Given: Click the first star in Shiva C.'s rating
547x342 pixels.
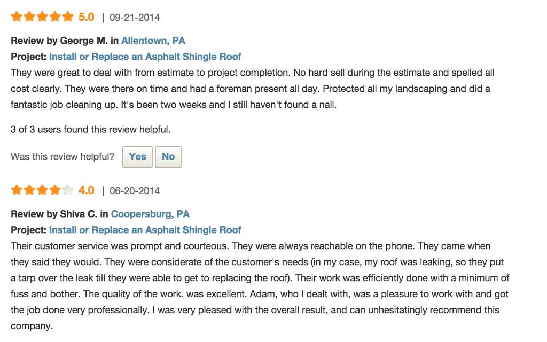Looking at the screenshot, I should click(17, 190).
